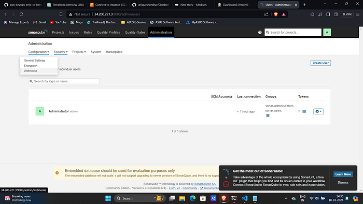The image size is (363, 204).
Task: Click the Learn More button
Action: [343, 174]
